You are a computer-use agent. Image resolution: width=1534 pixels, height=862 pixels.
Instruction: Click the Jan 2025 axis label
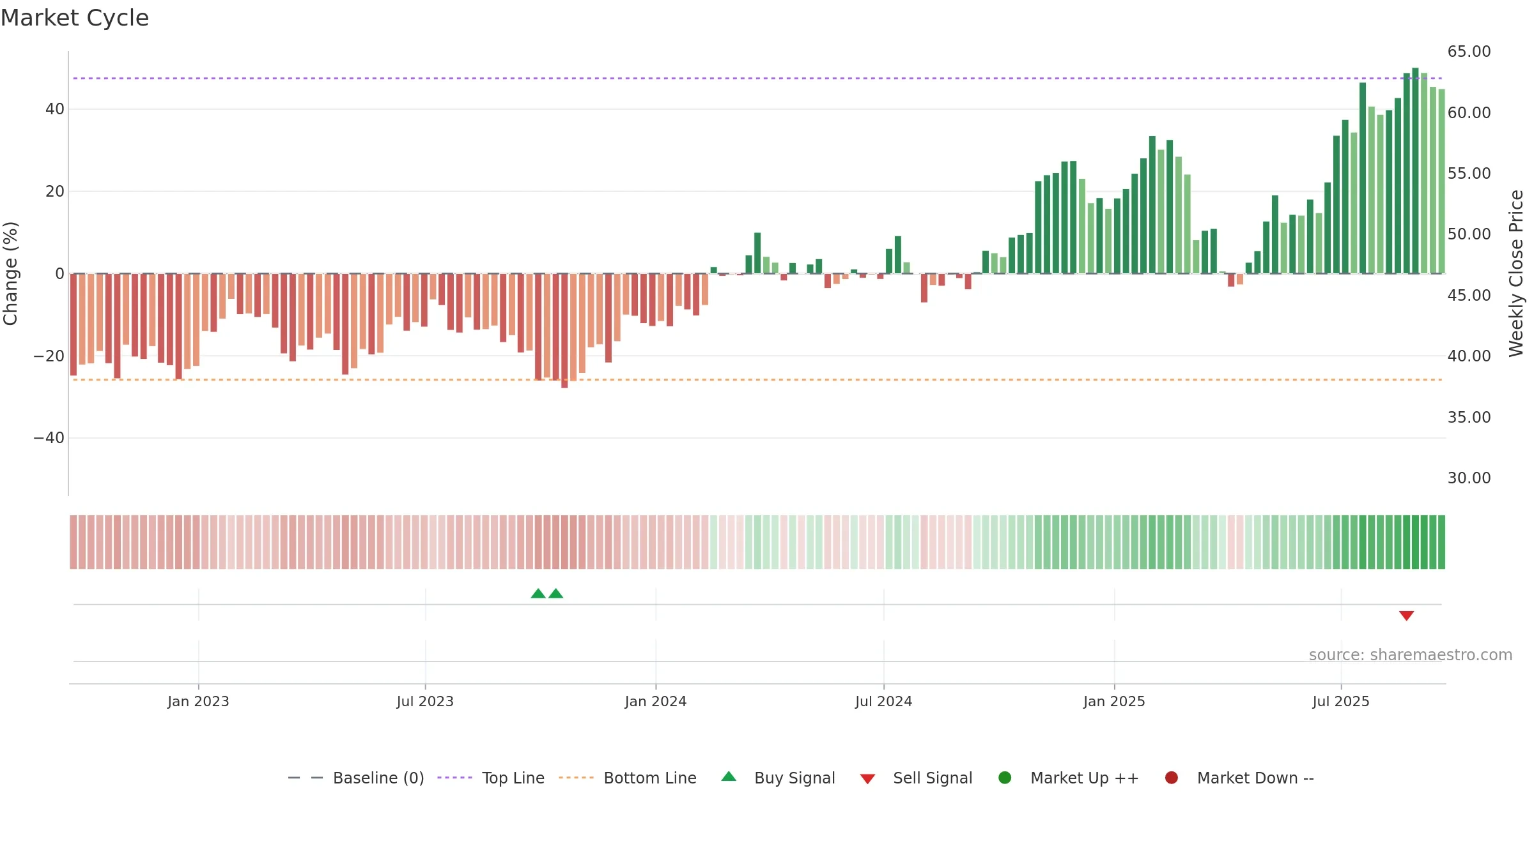click(1114, 702)
